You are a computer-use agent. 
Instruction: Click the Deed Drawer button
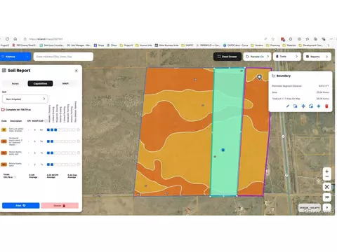[x=227, y=57]
